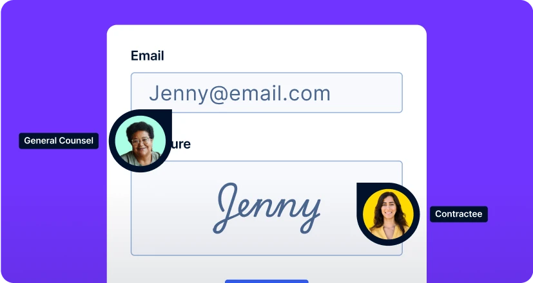Select the Contractee avatar photo

[x=388, y=214]
